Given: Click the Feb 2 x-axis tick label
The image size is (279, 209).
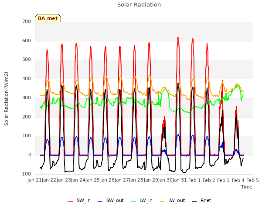Looking at the screenshot, I should (209, 180).
